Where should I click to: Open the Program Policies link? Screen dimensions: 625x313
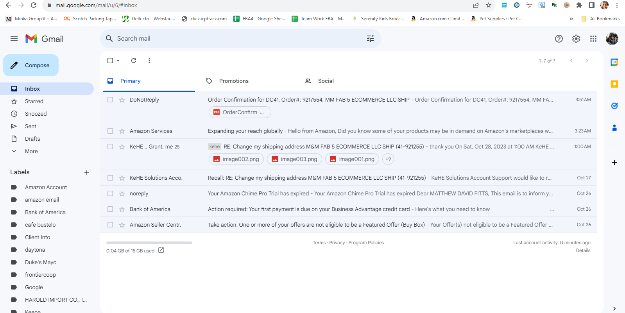point(366,243)
